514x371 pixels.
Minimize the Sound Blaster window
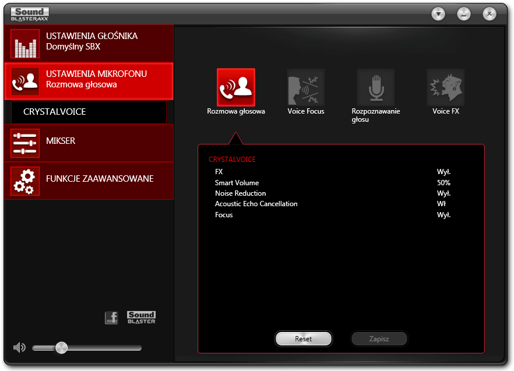coord(464,14)
